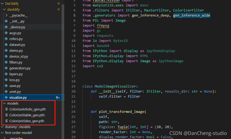
Task: Click gen_inference_wide on line 5
Action: tap(192, 15)
